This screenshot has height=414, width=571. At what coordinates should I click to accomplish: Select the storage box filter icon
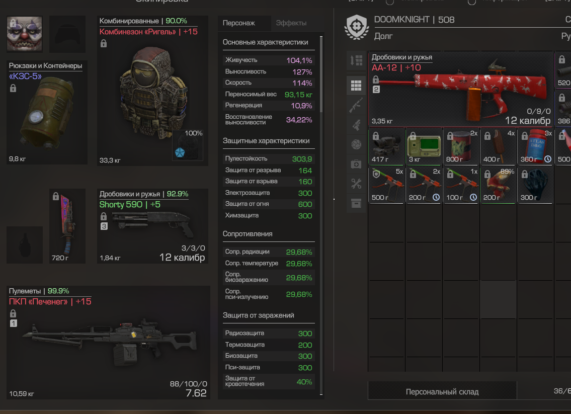(x=356, y=203)
